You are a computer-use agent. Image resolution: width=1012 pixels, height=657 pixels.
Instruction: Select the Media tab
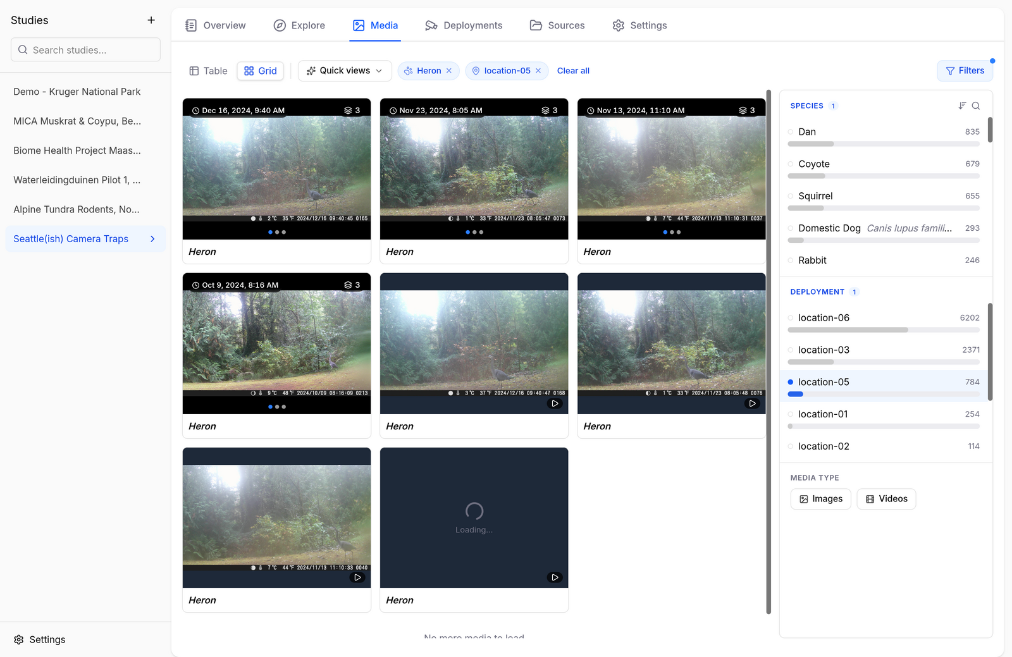[375, 25]
